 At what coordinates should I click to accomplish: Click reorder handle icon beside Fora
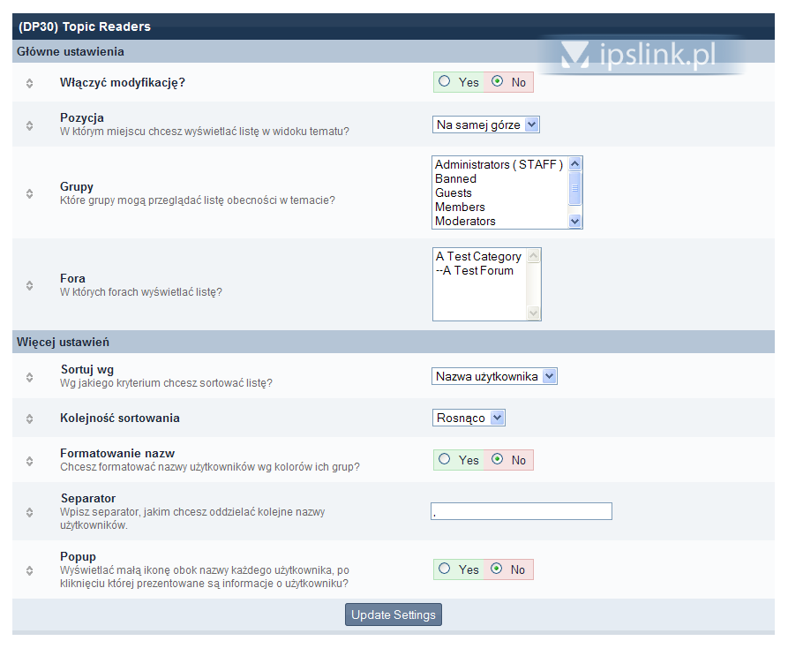(29, 285)
